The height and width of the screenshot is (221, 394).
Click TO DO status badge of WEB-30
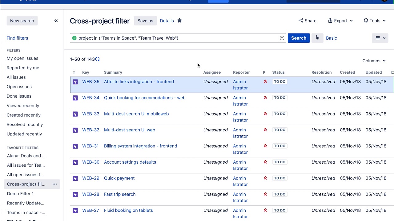pyautogui.click(x=280, y=162)
